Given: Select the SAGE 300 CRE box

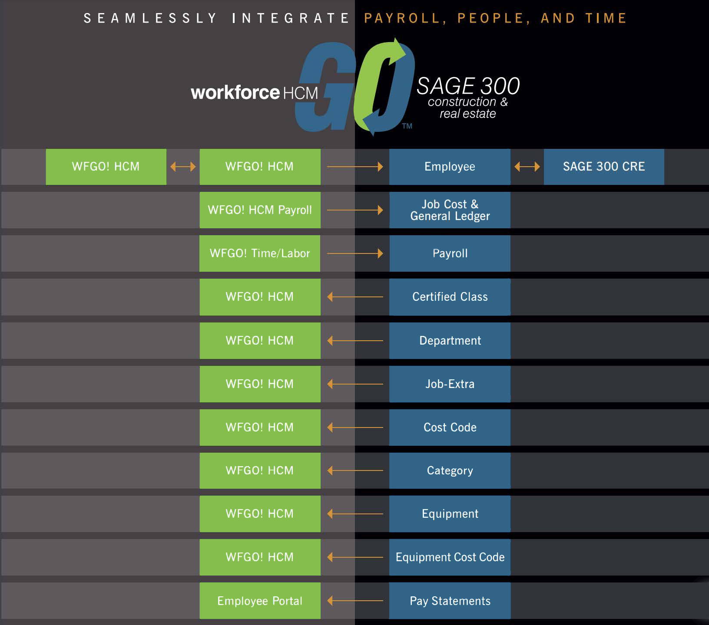Looking at the screenshot, I should (604, 167).
